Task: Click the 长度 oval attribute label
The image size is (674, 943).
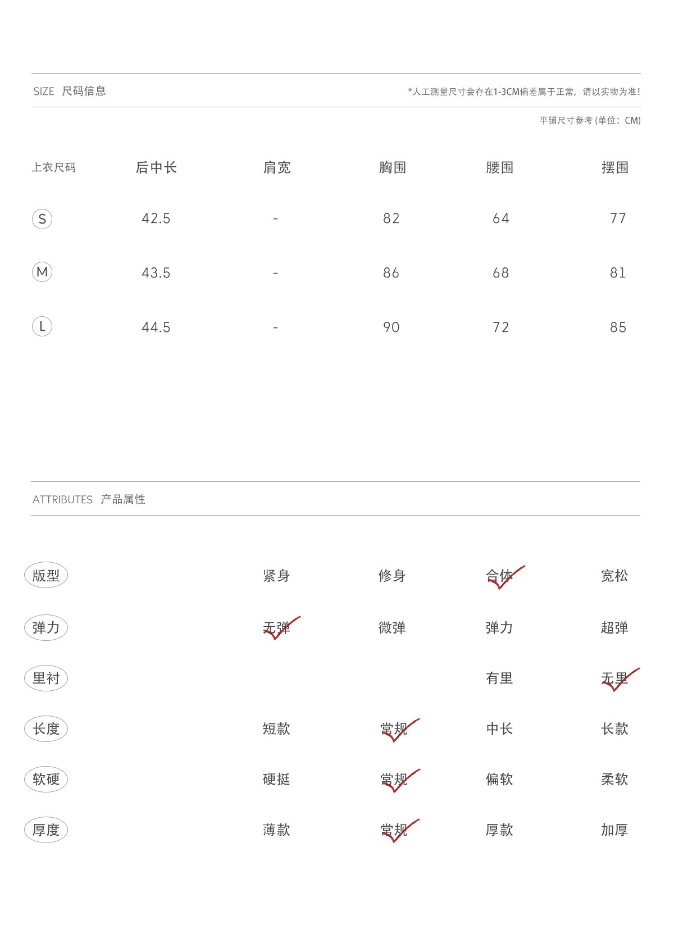Action: click(46, 728)
